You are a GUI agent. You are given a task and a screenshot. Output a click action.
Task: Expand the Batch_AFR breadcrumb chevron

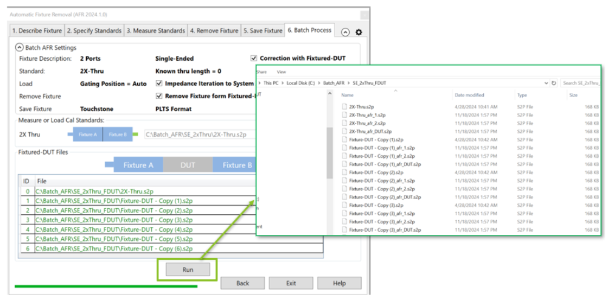point(348,83)
